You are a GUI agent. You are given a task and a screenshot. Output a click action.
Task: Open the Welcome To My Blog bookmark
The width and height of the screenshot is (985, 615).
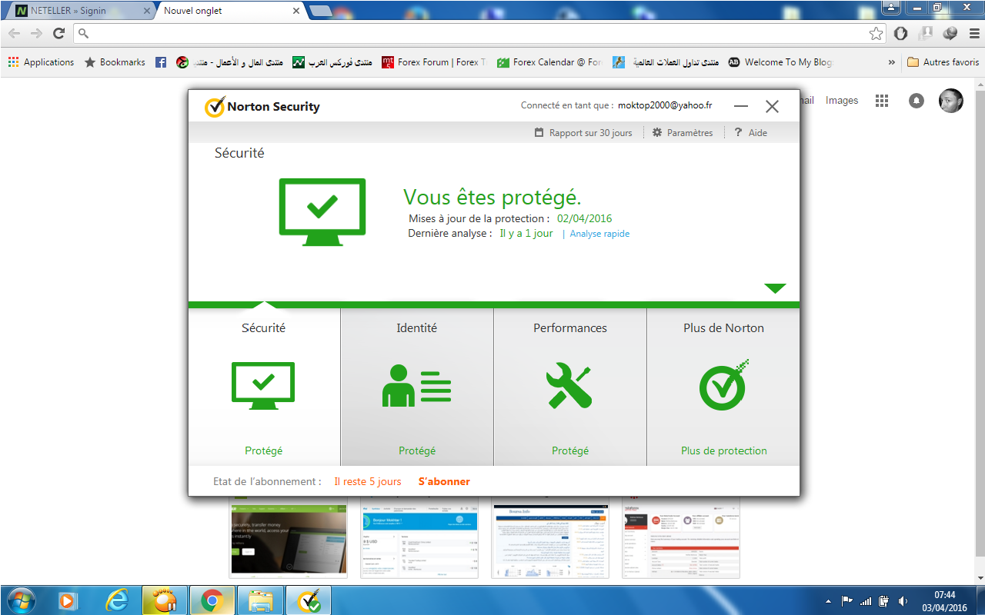780,62
